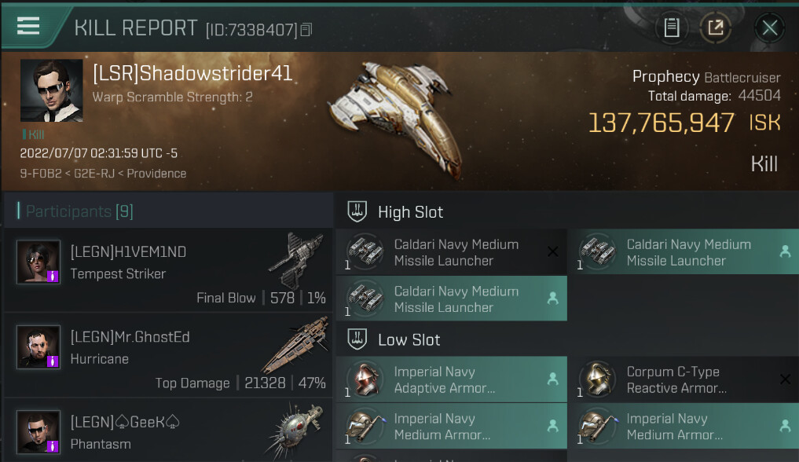The height and width of the screenshot is (462, 799).
Task: Click the clipboard report icon
Action: 671,28
